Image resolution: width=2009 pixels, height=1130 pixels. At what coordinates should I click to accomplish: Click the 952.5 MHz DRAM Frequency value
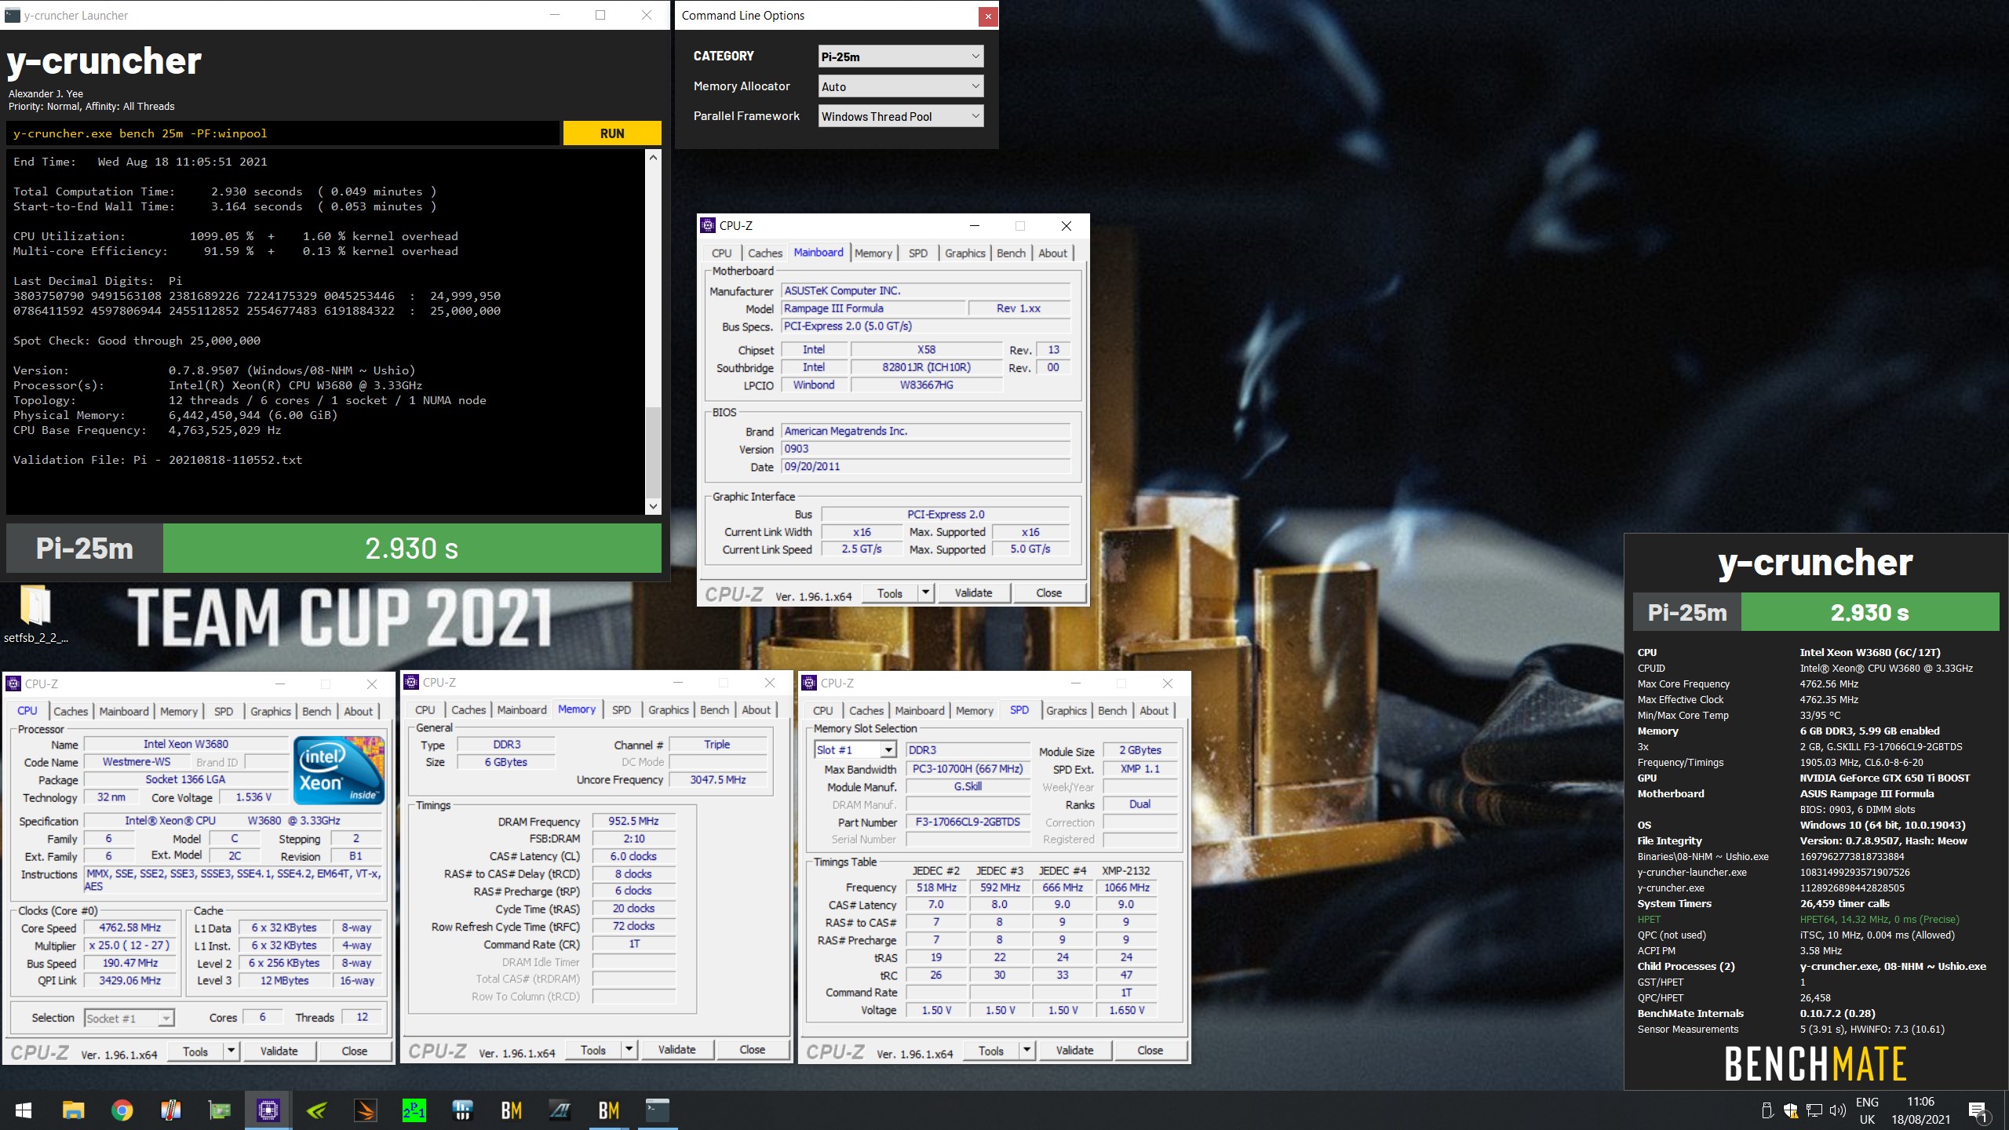(x=633, y=821)
